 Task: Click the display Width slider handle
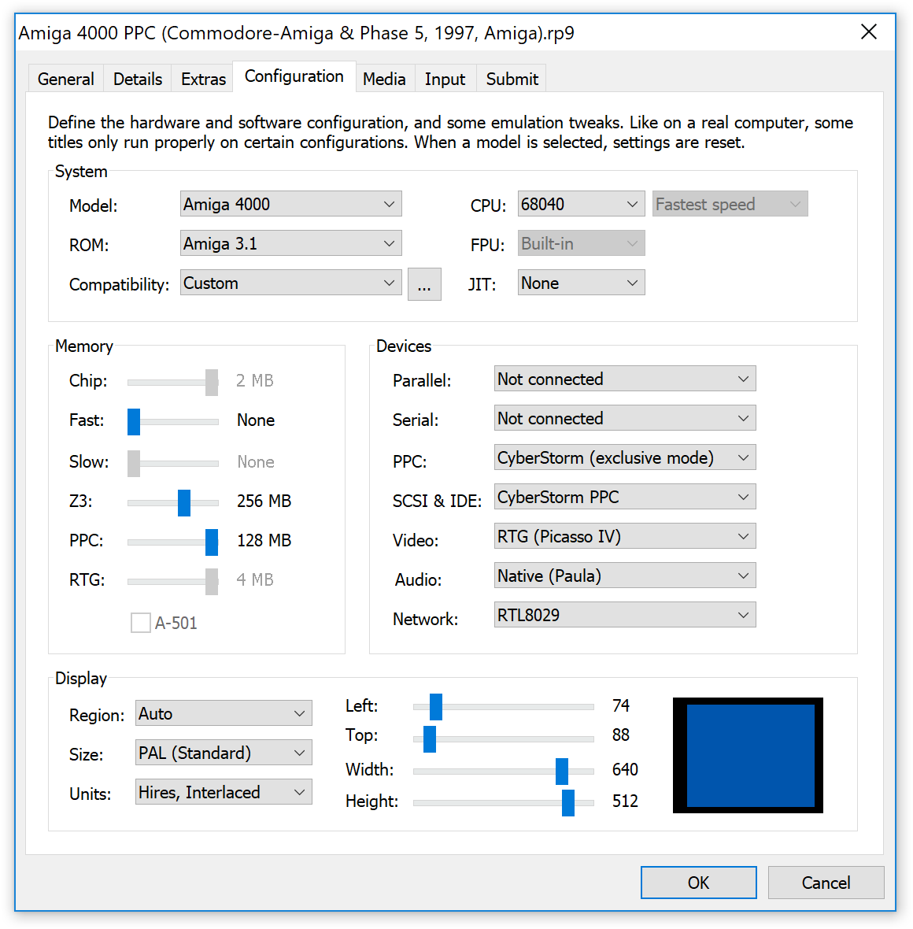(x=562, y=771)
